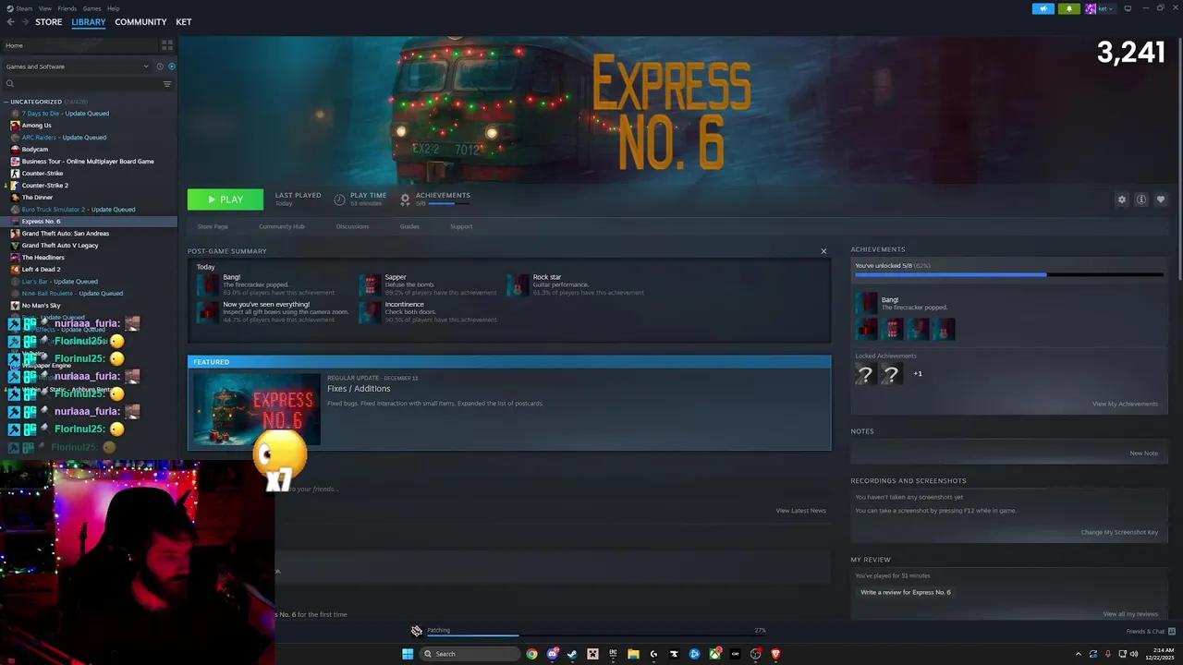Collapse the Uncategorized category
Screen dimensions: 1183x665
pos(6,102)
